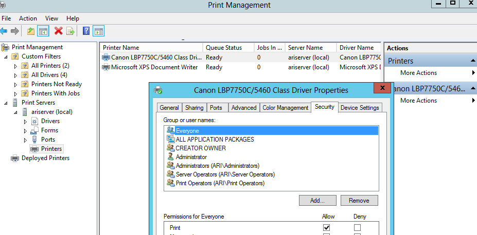Expand All Printers (2) filter node

[x=16, y=66]
